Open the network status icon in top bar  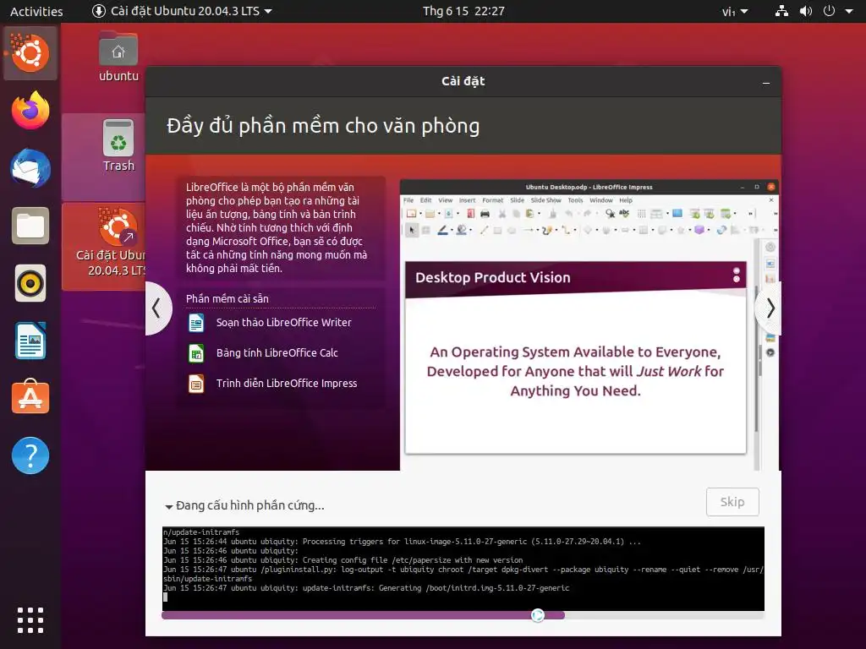click(781, 11)
